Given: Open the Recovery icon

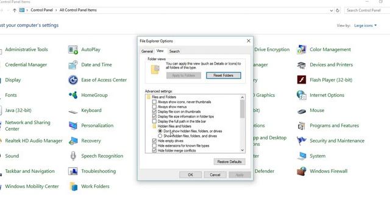Looking at the screenshot, I should click(x=73, y=141).
